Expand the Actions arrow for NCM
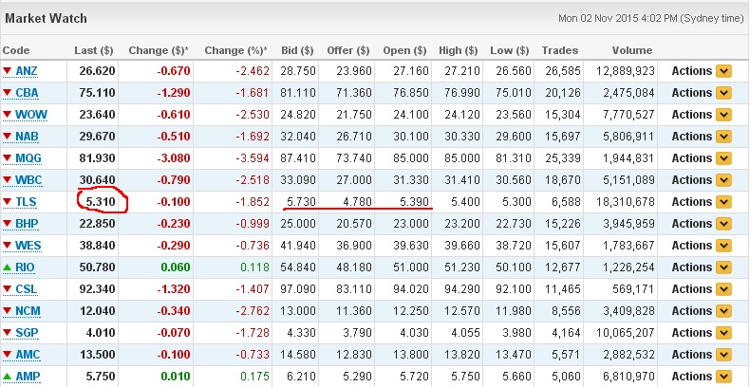This screenshot has height=387, width=750. coord(723,311)
